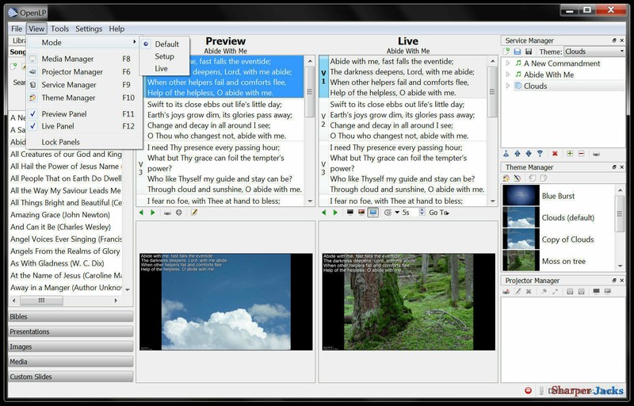Open Help menu

point(116,29)
